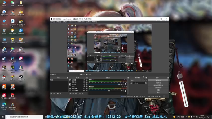
Task: Open source properties gear in Sources toolbar
Action: (x=76, y=93)
